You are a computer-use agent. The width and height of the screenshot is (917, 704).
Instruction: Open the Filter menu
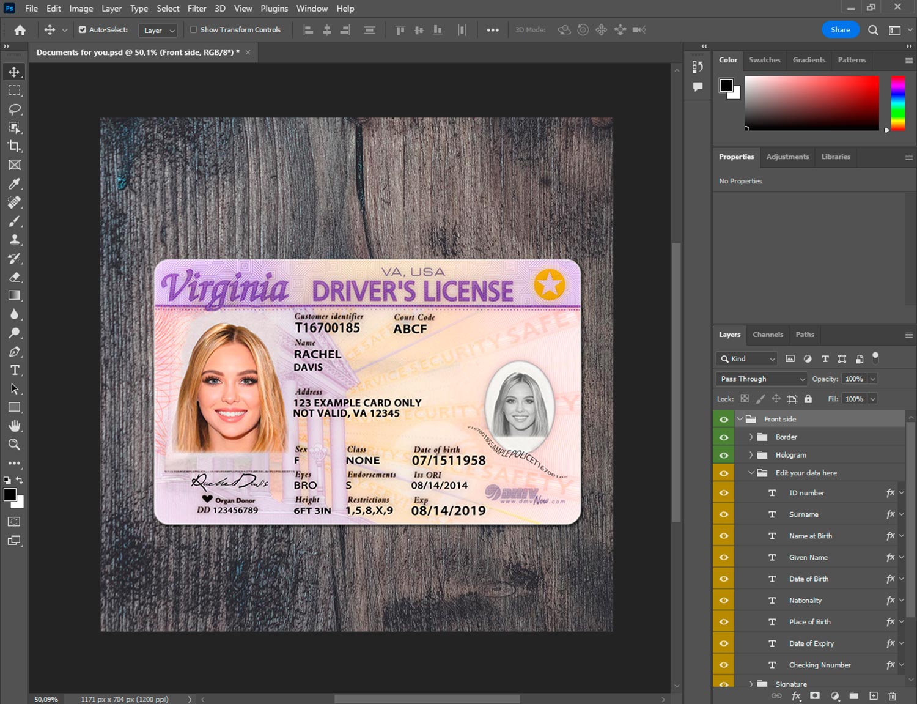[x=197, y=9]
